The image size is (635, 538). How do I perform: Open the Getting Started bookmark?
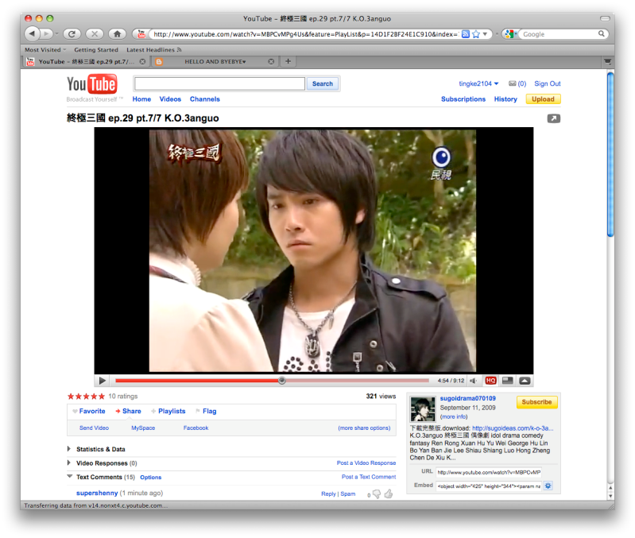[96, 50]
